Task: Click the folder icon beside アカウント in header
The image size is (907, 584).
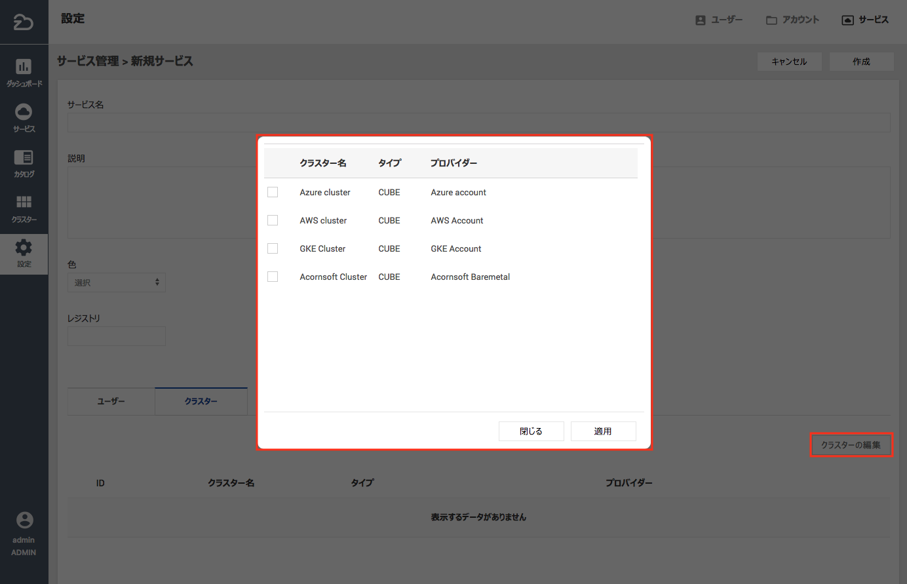Action: (771, 20)
